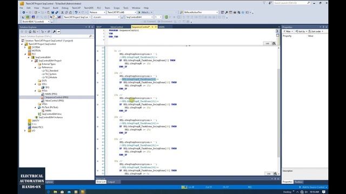This screenshot has width=346, height=194.
Task: Collapse the PLC node in Solution Explorer
Action: coord(25,54)
